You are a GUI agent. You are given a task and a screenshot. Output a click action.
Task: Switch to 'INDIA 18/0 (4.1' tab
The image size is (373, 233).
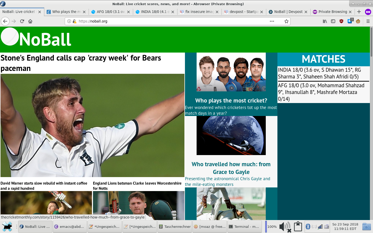point(155,12)
